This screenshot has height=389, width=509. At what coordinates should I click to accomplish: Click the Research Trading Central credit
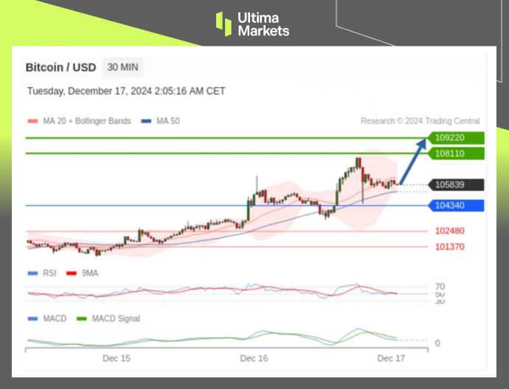point(420,121)
